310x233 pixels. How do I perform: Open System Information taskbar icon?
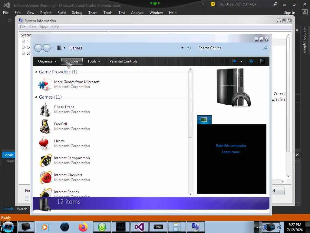(195, 227)
